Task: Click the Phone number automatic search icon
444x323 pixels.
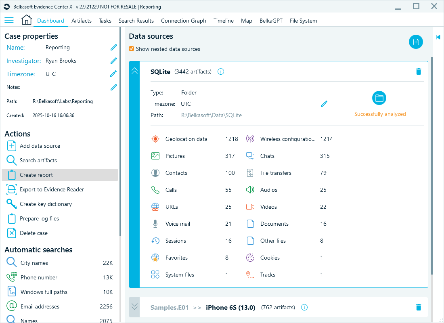Action: tap(11, 277)
